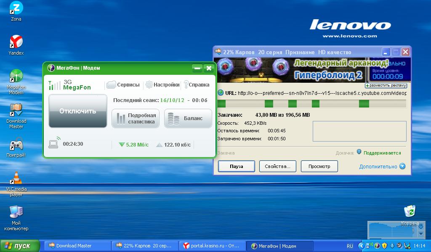Switch to МегаФон | Модем taskbar item

pyautogui.click(x=280, y=246)
